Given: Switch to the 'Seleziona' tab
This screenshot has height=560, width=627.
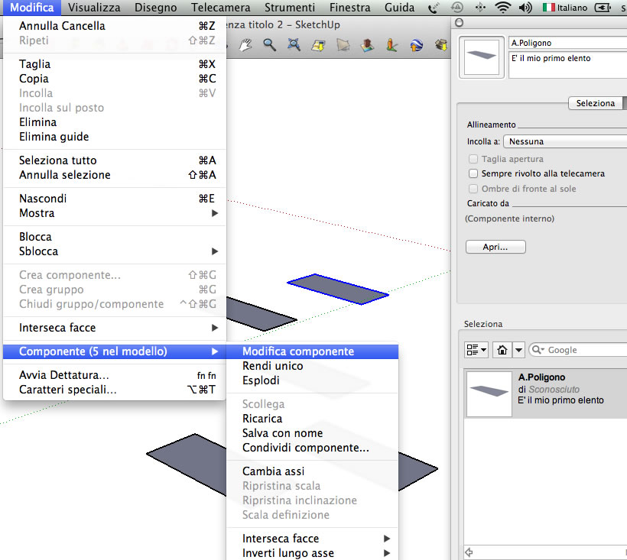Looking at the screenshot, I should pyautogui.click(x=595, y=103).
